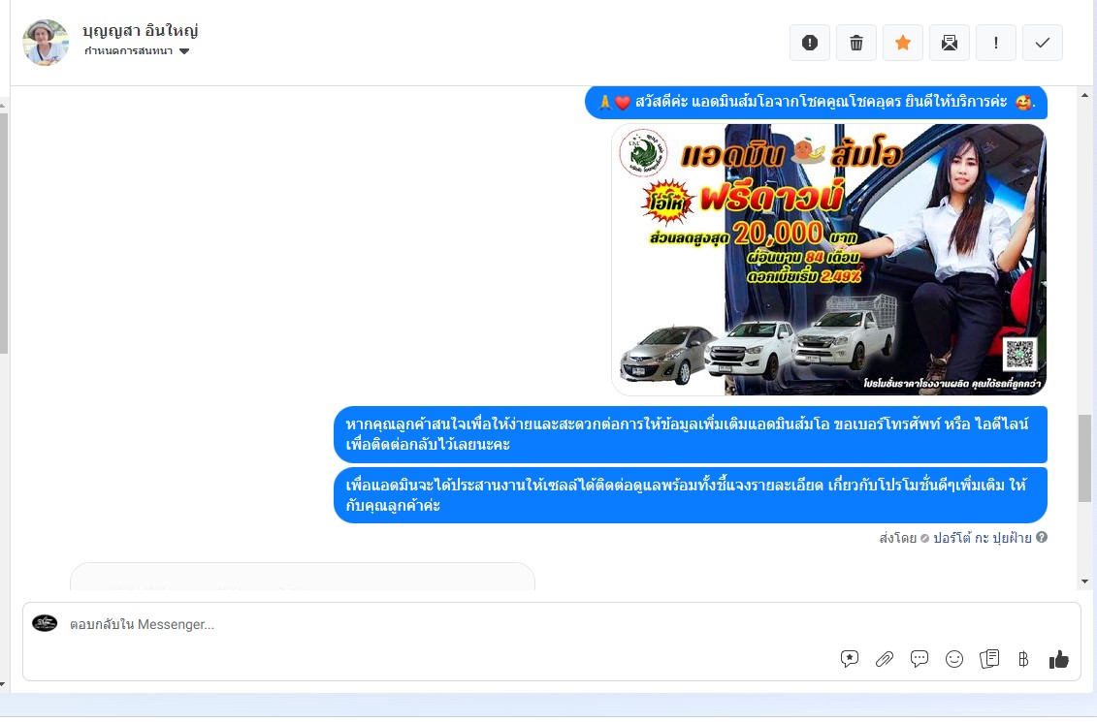Click the left panel scrollbar thumb

click(x=4, y=232)
